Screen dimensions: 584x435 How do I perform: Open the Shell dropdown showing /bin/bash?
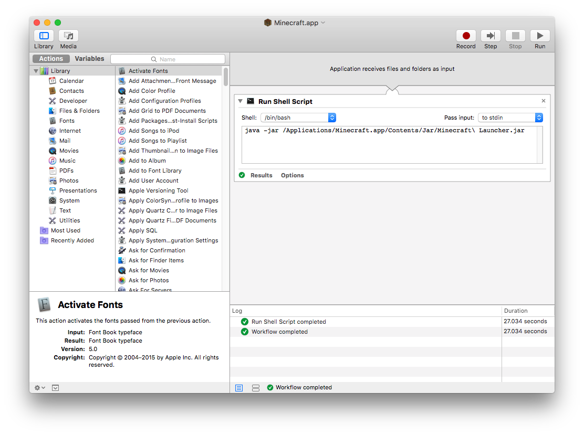(x=298, y=118)
